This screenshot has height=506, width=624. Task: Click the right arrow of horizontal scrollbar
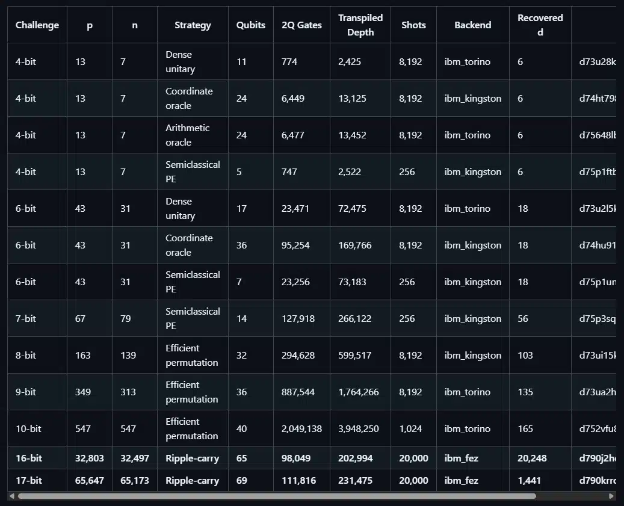click(613, 496)
